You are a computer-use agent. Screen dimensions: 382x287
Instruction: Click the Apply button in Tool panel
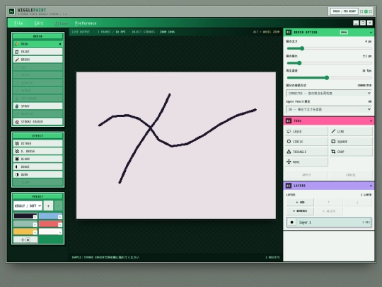pyautogui.click(x=306, y=175)
